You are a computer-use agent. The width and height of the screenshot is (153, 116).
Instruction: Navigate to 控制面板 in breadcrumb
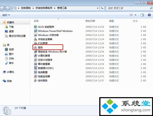pos(26,8)
